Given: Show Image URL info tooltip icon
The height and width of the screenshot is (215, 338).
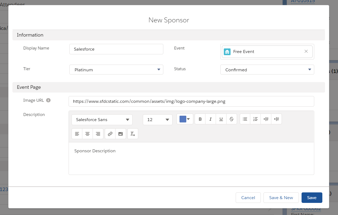Looking at the screenshot, I should (48, 100).
